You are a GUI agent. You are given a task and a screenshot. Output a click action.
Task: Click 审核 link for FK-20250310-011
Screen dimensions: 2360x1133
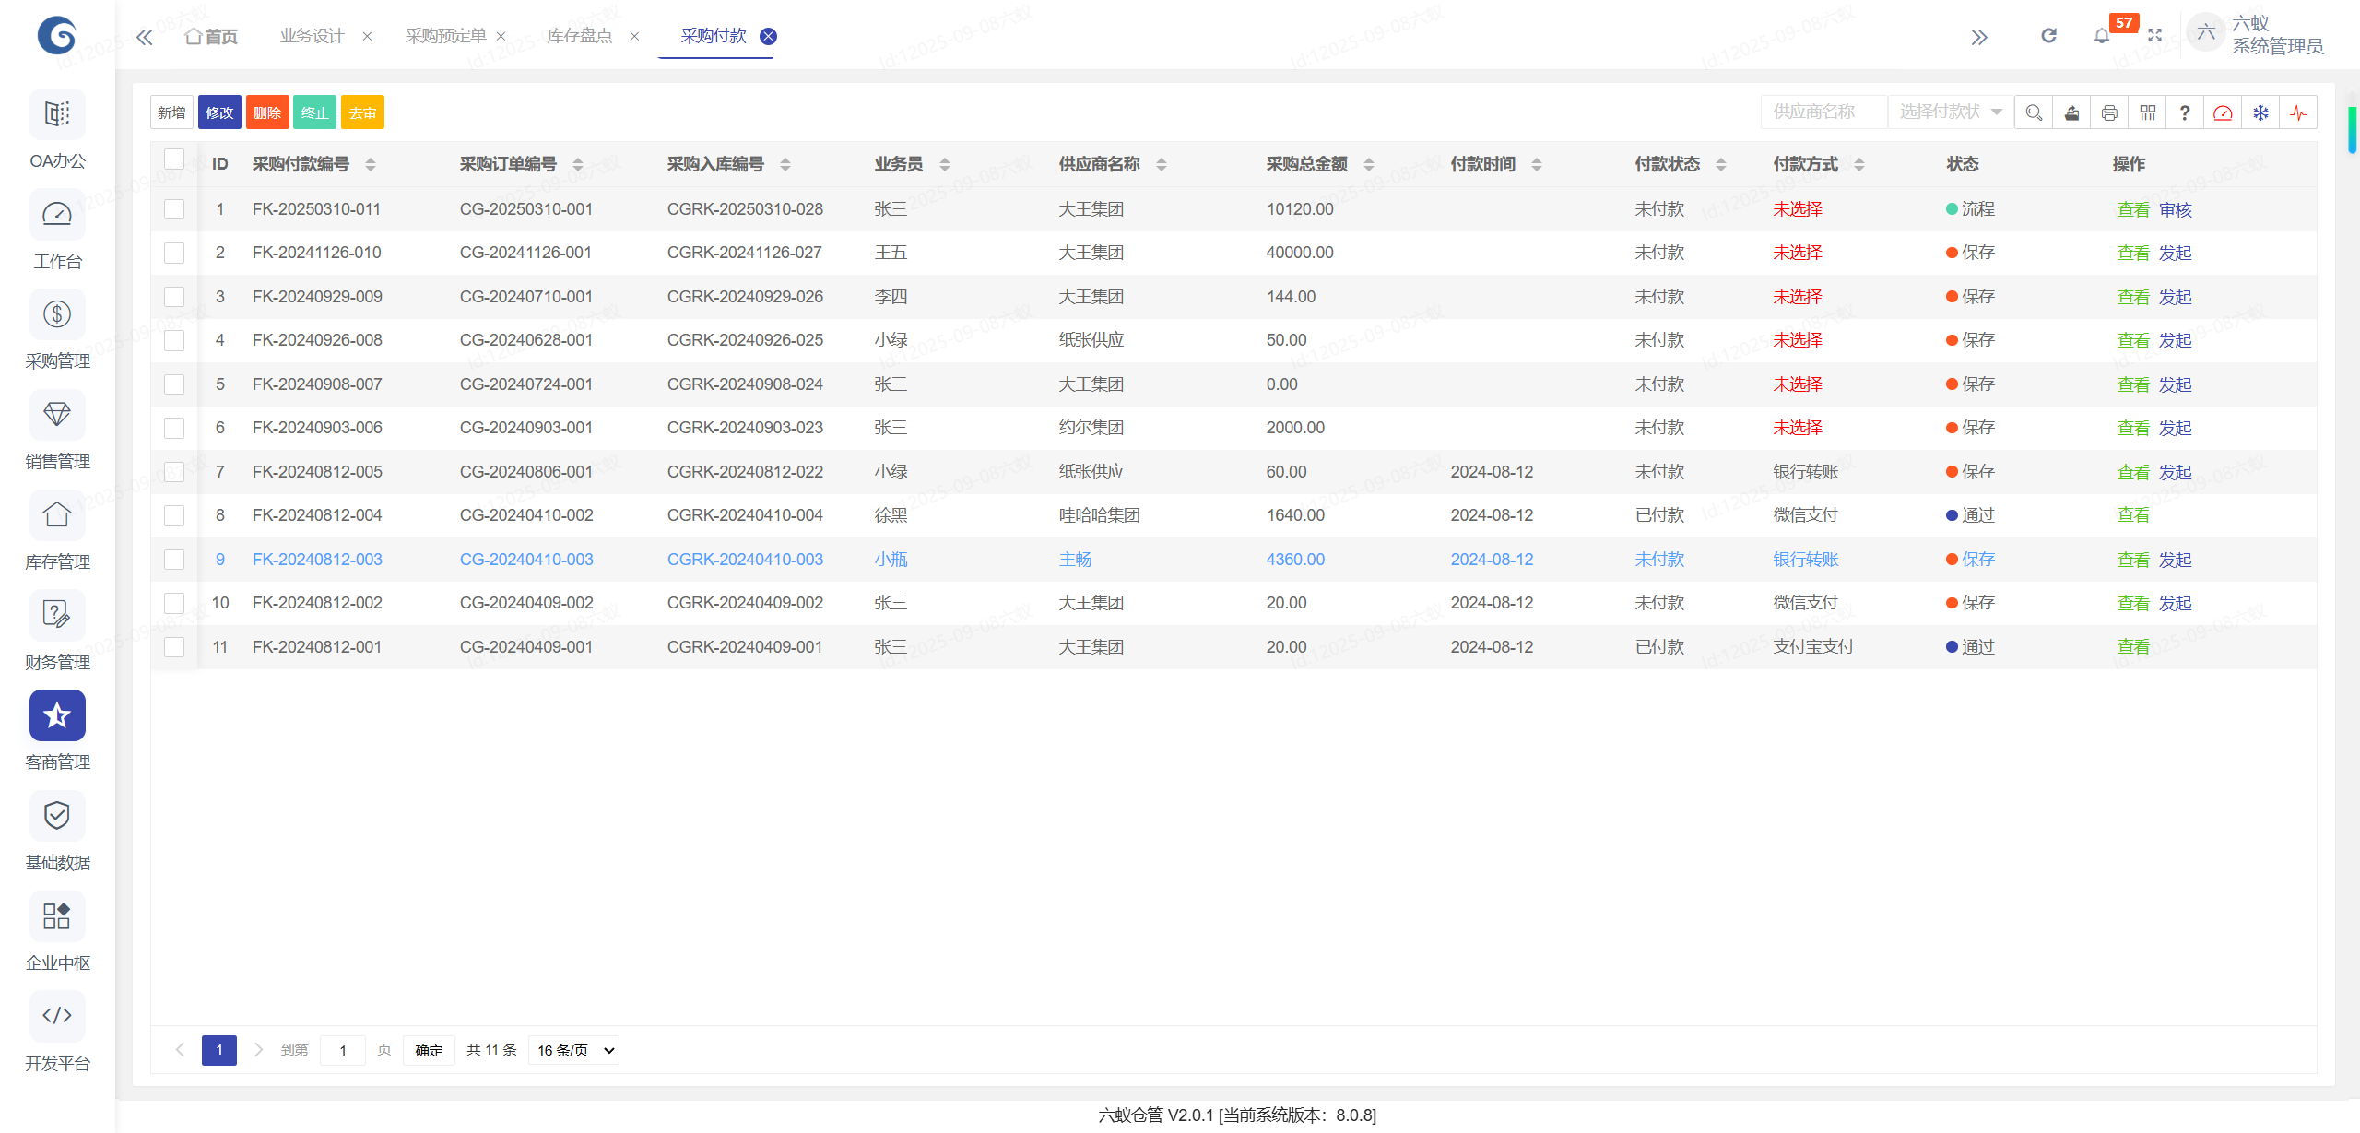pos(2176,210)
